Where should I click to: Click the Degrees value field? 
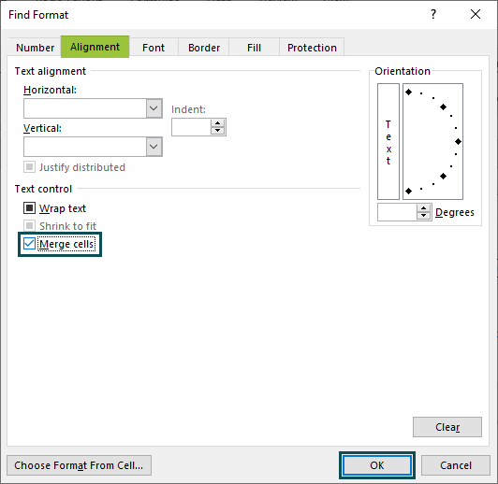point(397,212)
